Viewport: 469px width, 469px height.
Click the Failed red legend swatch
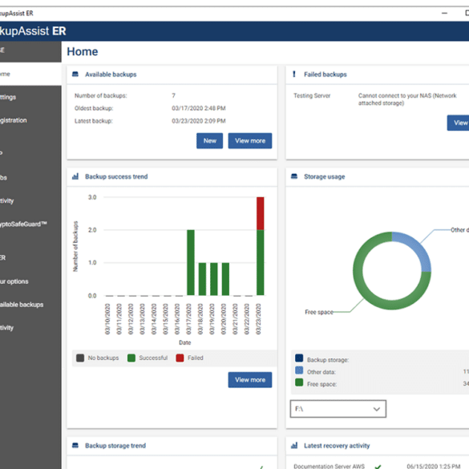coord(180,358)
